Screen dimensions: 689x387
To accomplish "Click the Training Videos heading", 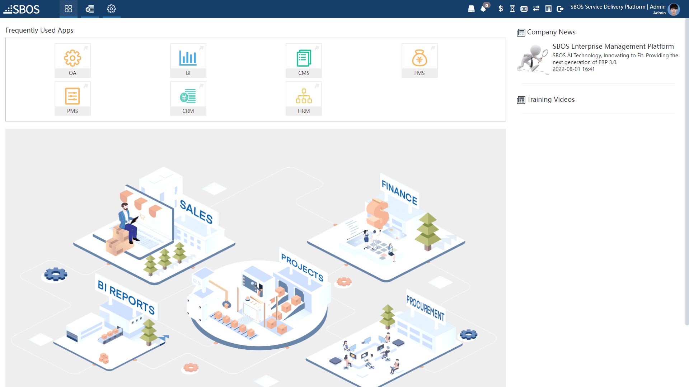I will point(550,99).
